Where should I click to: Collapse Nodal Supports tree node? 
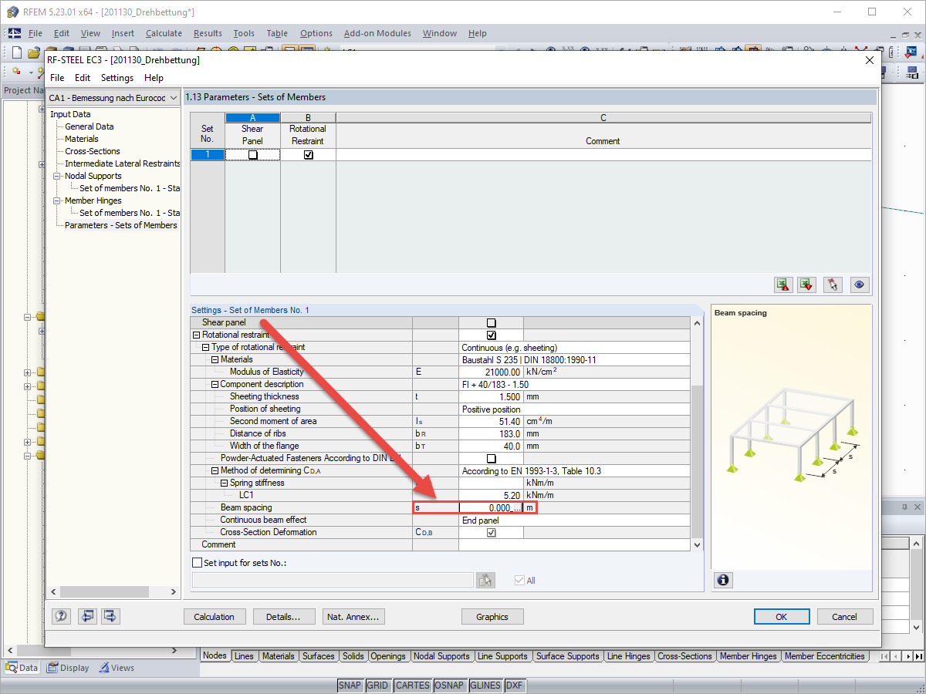(x=57, y=176)
